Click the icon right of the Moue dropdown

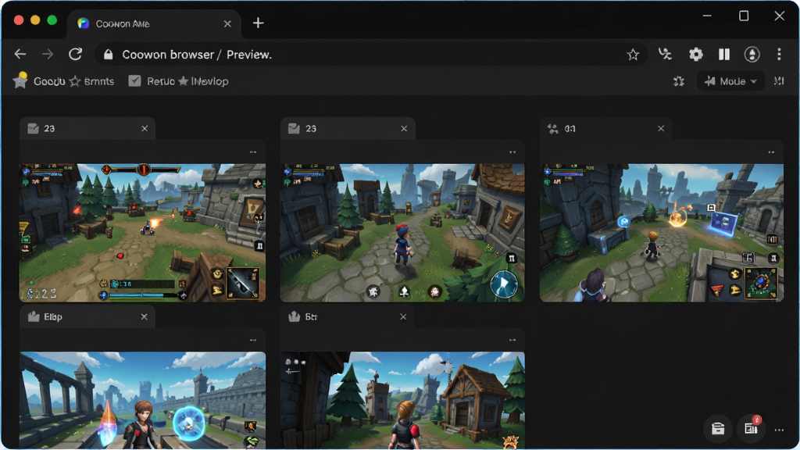click(x=779, y=81)
